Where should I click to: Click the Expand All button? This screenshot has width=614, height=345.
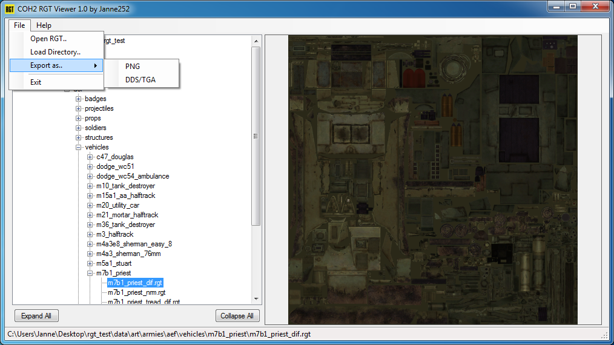click(36, 315)
